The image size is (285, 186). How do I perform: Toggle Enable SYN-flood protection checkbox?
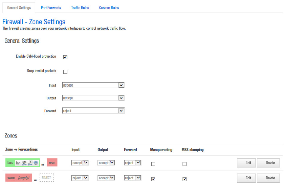(x=65, y=57)
